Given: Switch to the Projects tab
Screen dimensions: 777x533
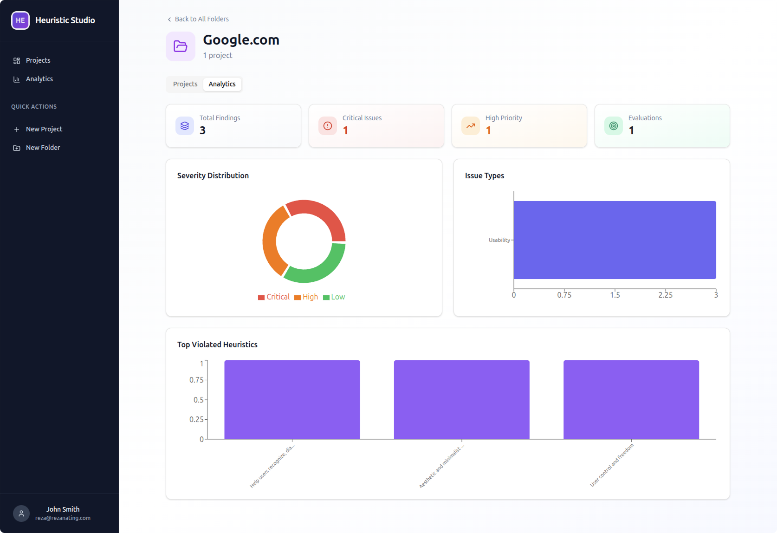Looking at the screenshot, I should point(185,84).
